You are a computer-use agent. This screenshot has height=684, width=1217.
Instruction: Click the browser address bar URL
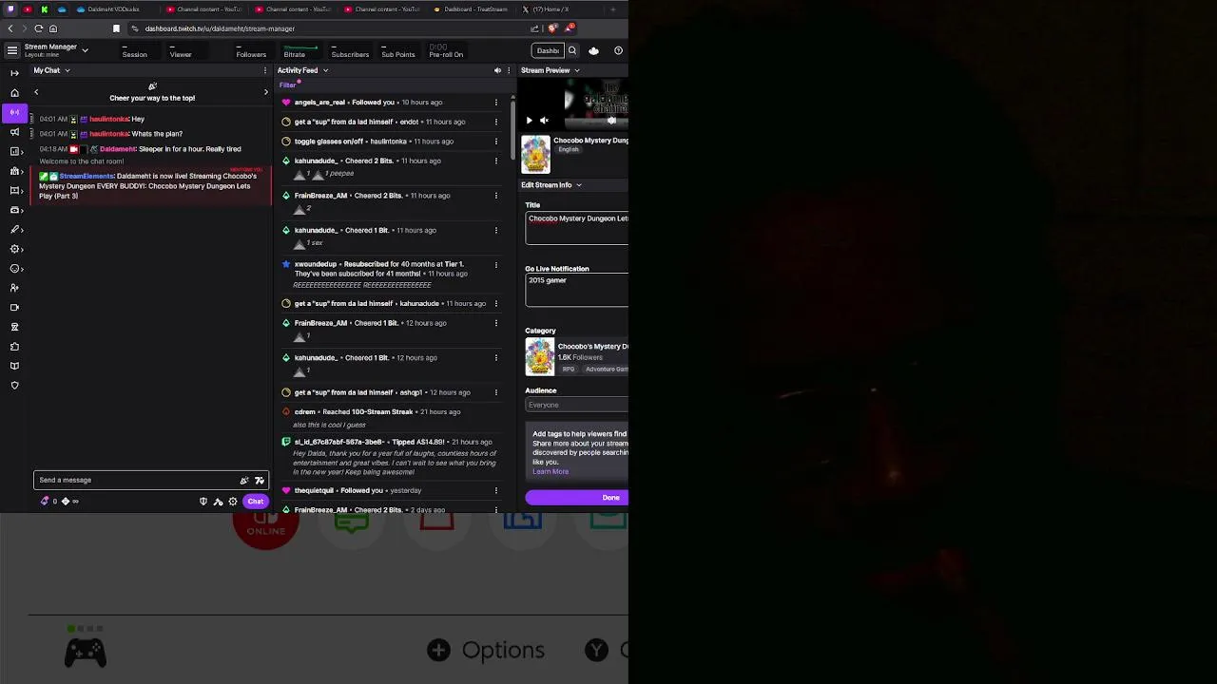(220, 28)
